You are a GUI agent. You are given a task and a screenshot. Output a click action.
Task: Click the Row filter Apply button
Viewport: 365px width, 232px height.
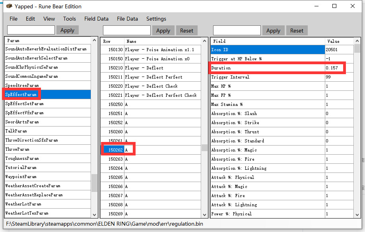[163, 31]
